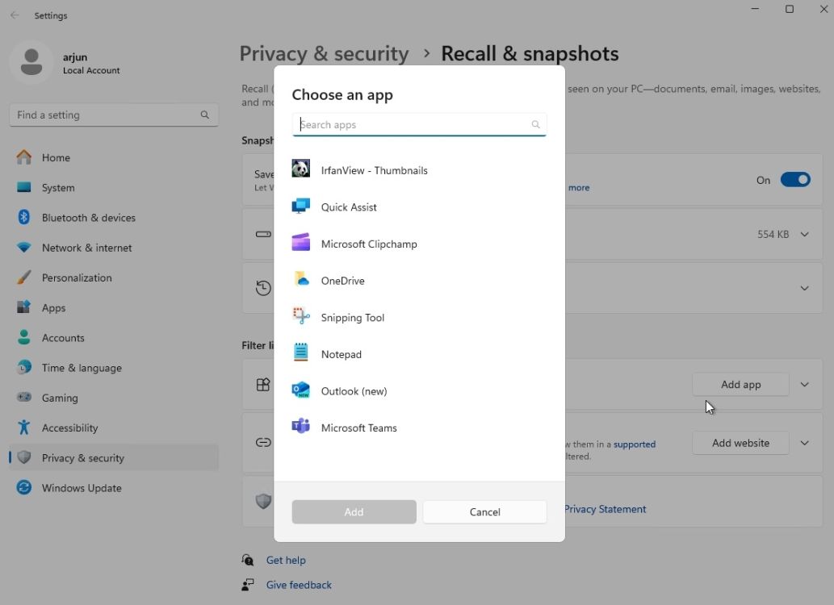This screenshot has height=605, width=834.
Task: Click the Time & language clock icon
Action: 24,367
